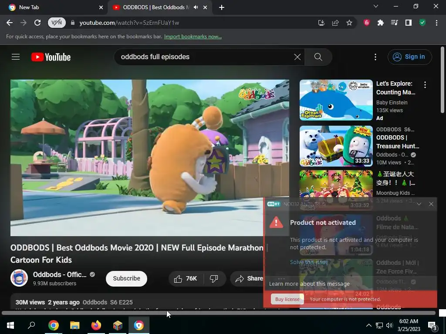Click the Oddbods video player
Screen dimensions: 446x334
tap(150, 157)
